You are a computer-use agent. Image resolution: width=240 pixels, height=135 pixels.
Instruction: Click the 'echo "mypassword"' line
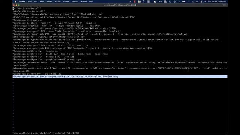pyautogui.click(x=48, y=37)
